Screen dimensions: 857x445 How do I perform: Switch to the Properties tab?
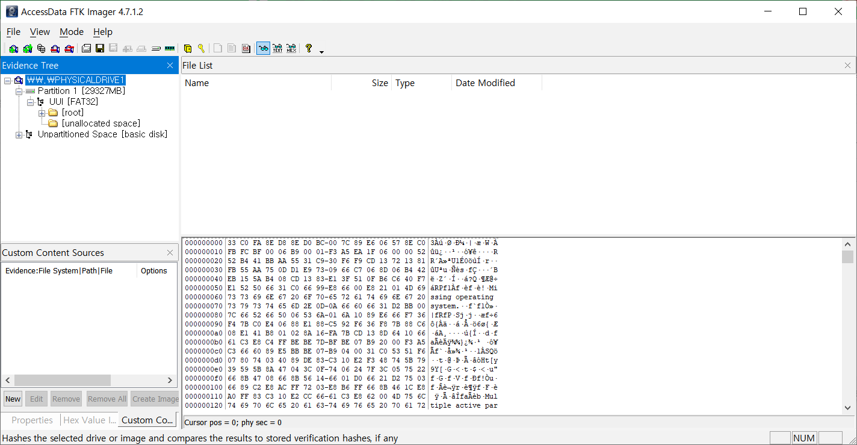tap(32, 420)
